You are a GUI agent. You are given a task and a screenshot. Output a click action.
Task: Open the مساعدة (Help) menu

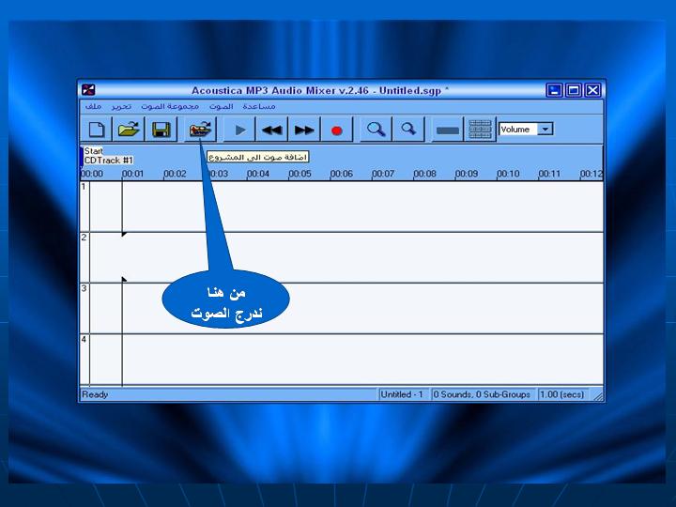pyautogui.click(x=259, y=106)
